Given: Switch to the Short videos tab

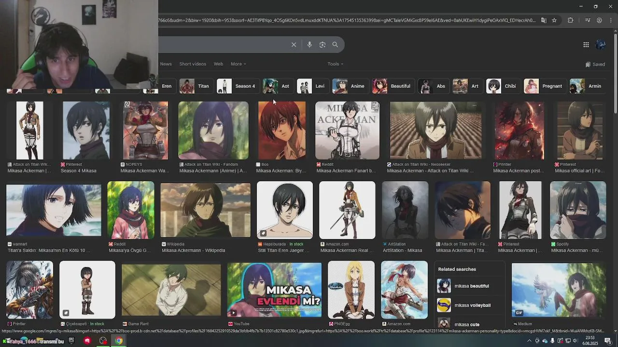Looking at the screenshot, I should pyautogui.click(x=193, y=64).
